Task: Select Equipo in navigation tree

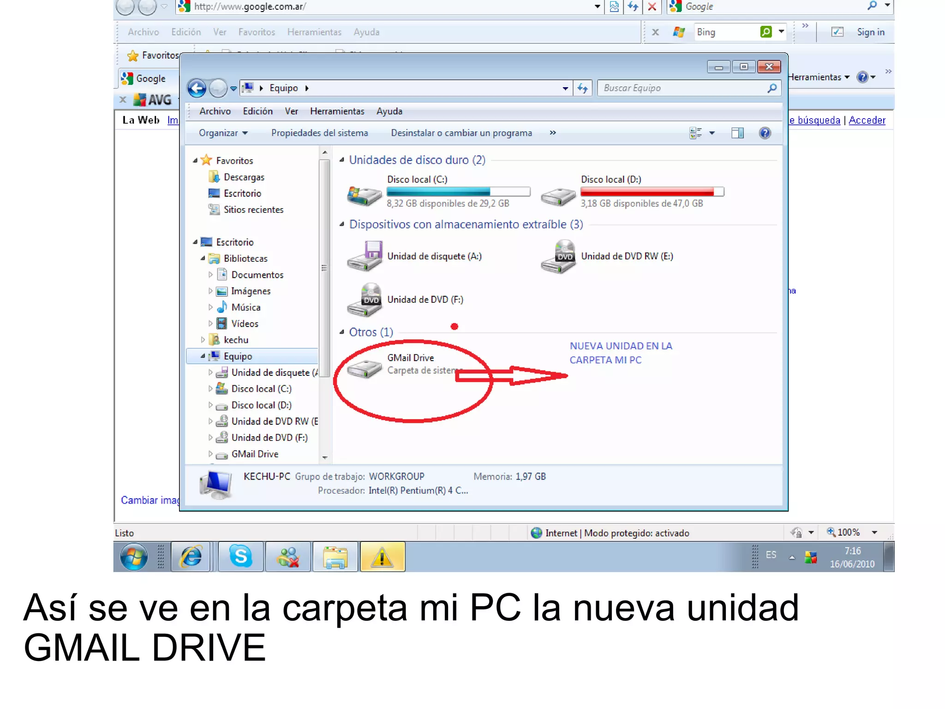Action: click(x=252, y=356)
